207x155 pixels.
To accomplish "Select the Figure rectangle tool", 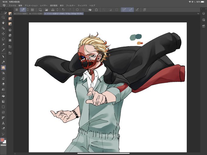I will 3,107.
